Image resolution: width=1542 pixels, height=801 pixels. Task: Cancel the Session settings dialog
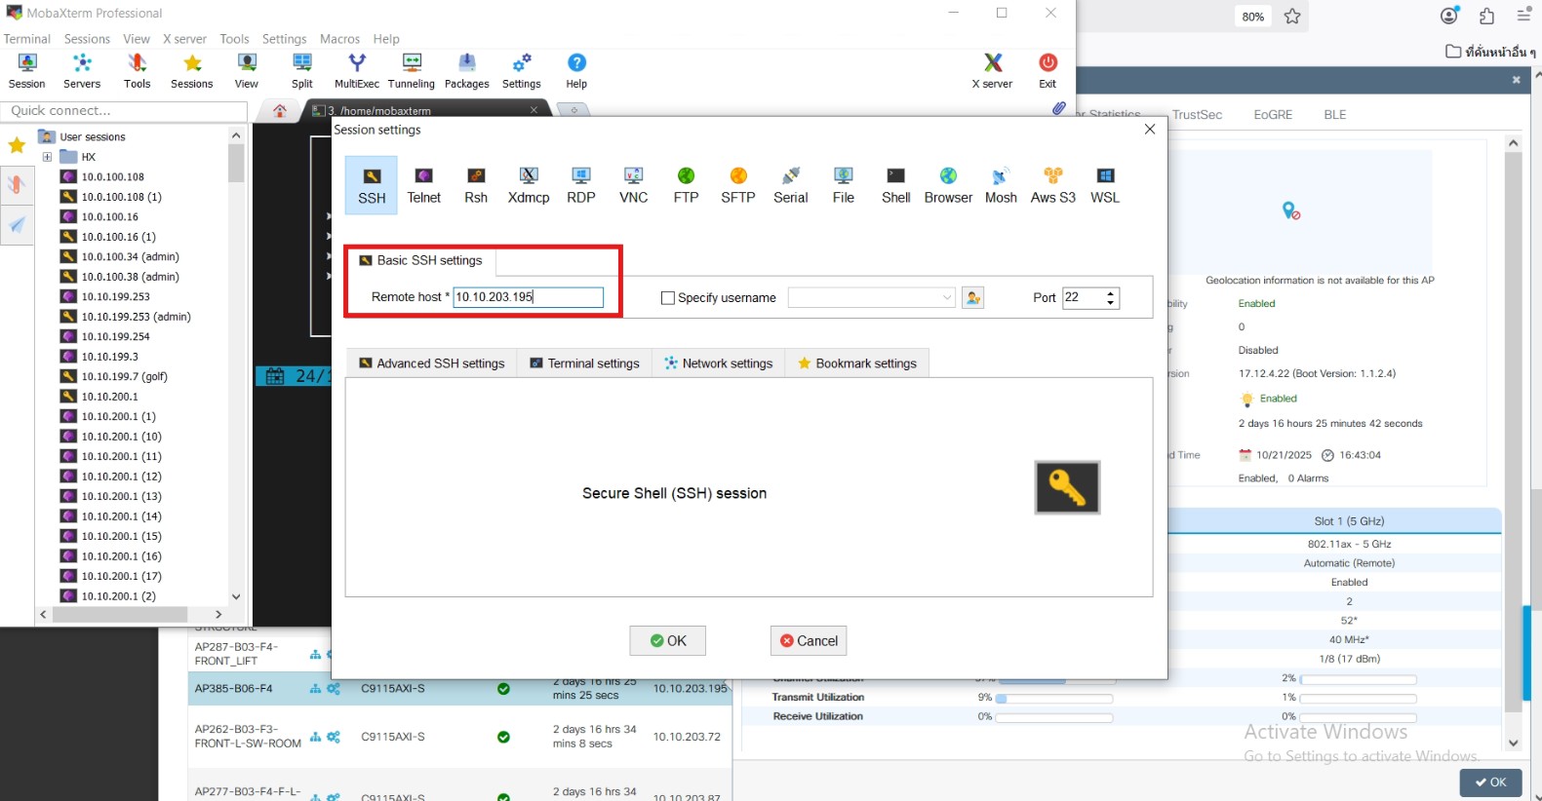pyautogui.click(x=808, y=641)
